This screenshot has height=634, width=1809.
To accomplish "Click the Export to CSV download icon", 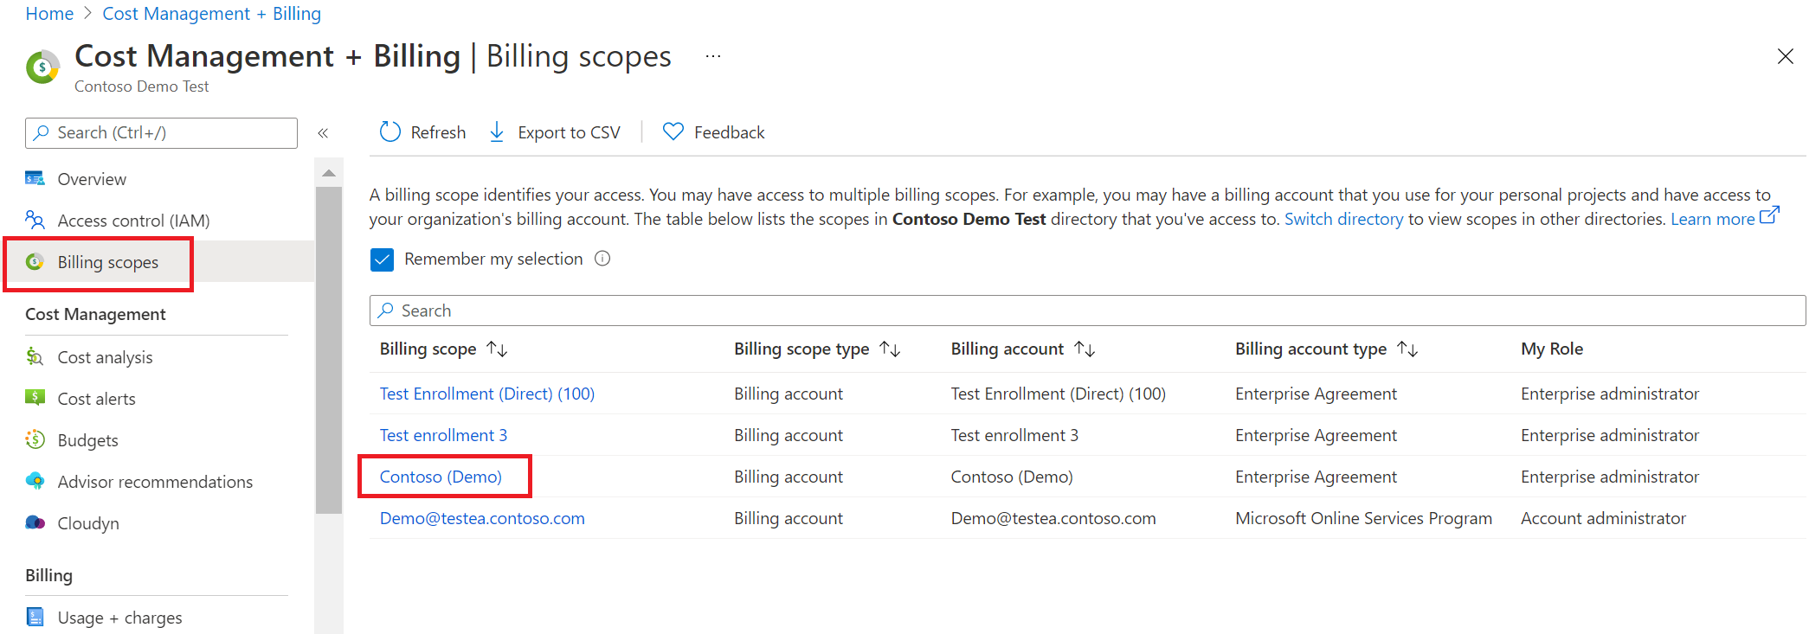I will pyautogui.click(x=497, y=132).
